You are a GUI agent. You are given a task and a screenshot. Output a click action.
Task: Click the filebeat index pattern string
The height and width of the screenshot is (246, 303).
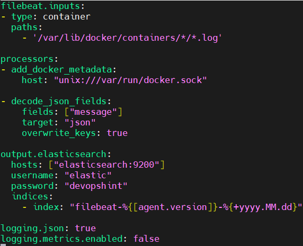(x=186, y=207)
